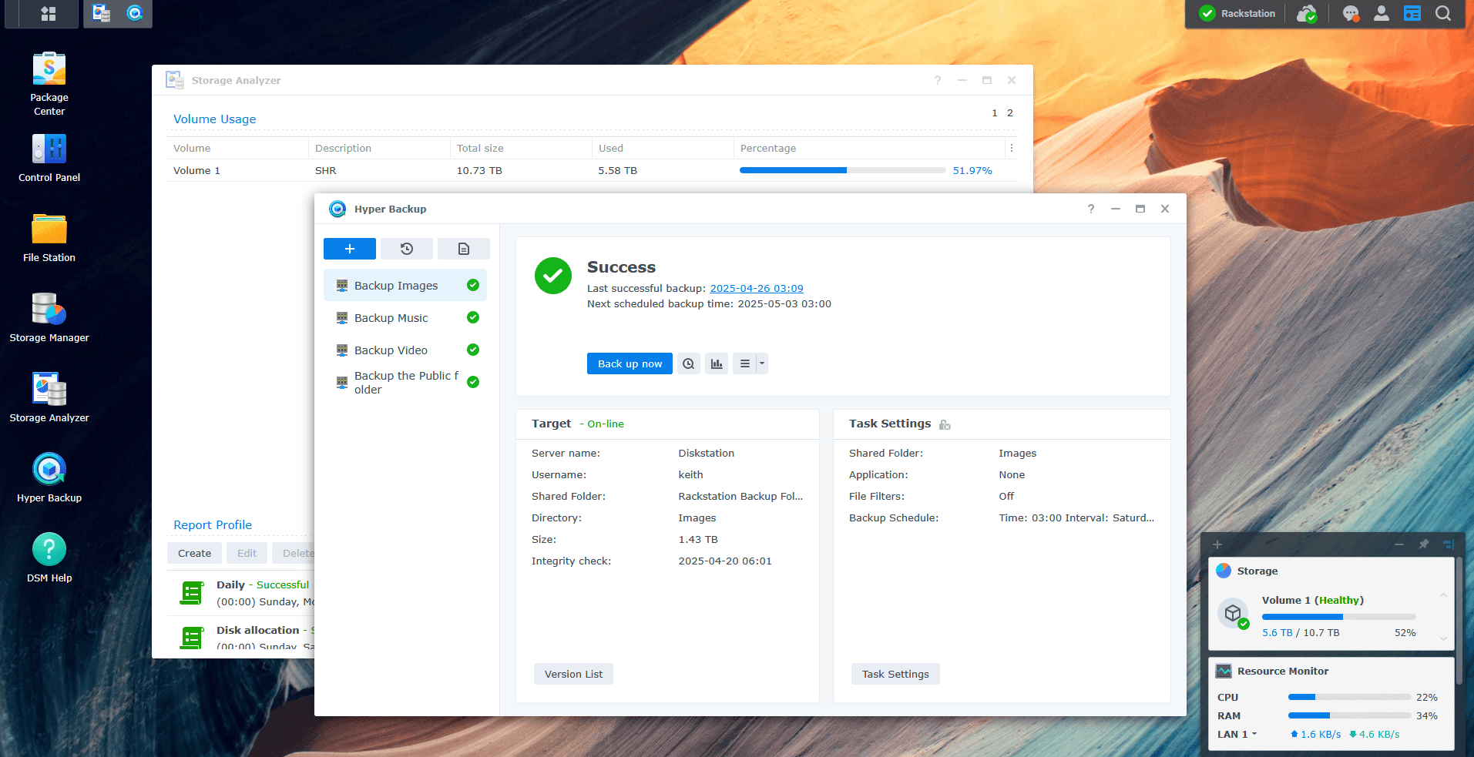This screenshot has height=757, width=1474.
Task: Click the Volume 1 usage percentage bar
Action: point(842,170)
